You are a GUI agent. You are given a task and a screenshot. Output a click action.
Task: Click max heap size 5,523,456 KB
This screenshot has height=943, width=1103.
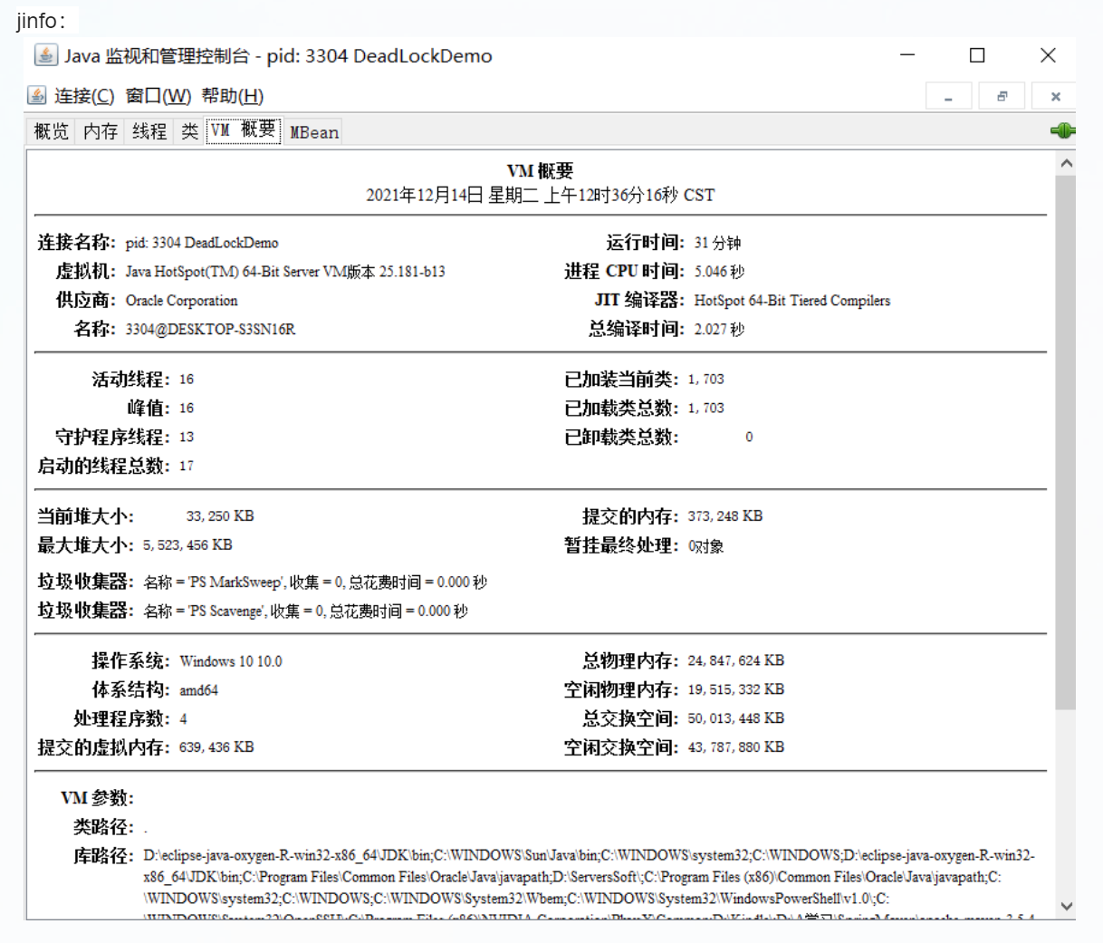(187, 545)
